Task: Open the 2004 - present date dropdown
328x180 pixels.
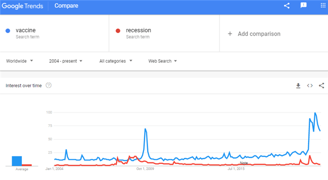Action: (66, 61)
